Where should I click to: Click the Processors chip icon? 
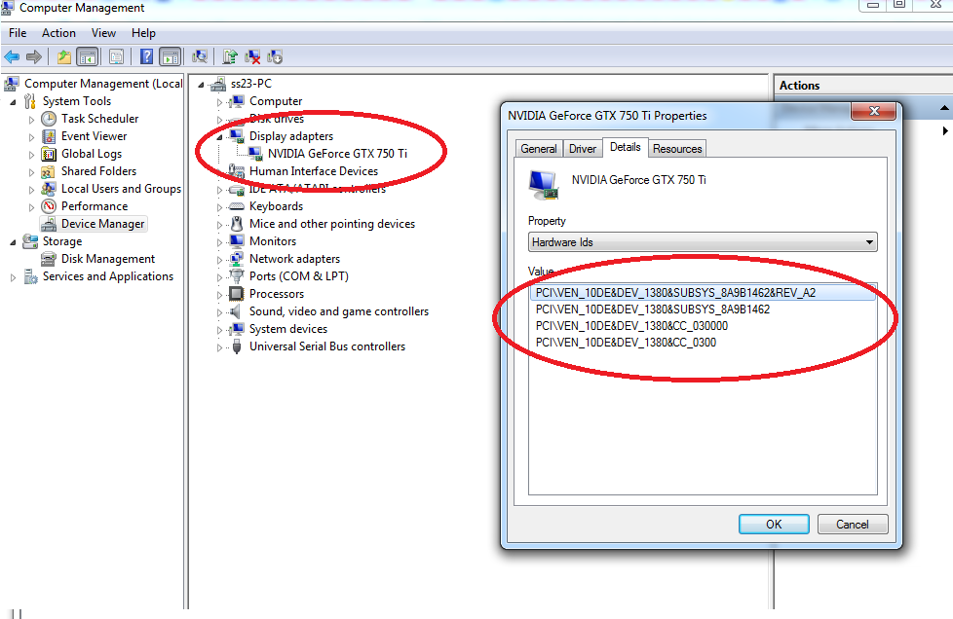point(237,294)
